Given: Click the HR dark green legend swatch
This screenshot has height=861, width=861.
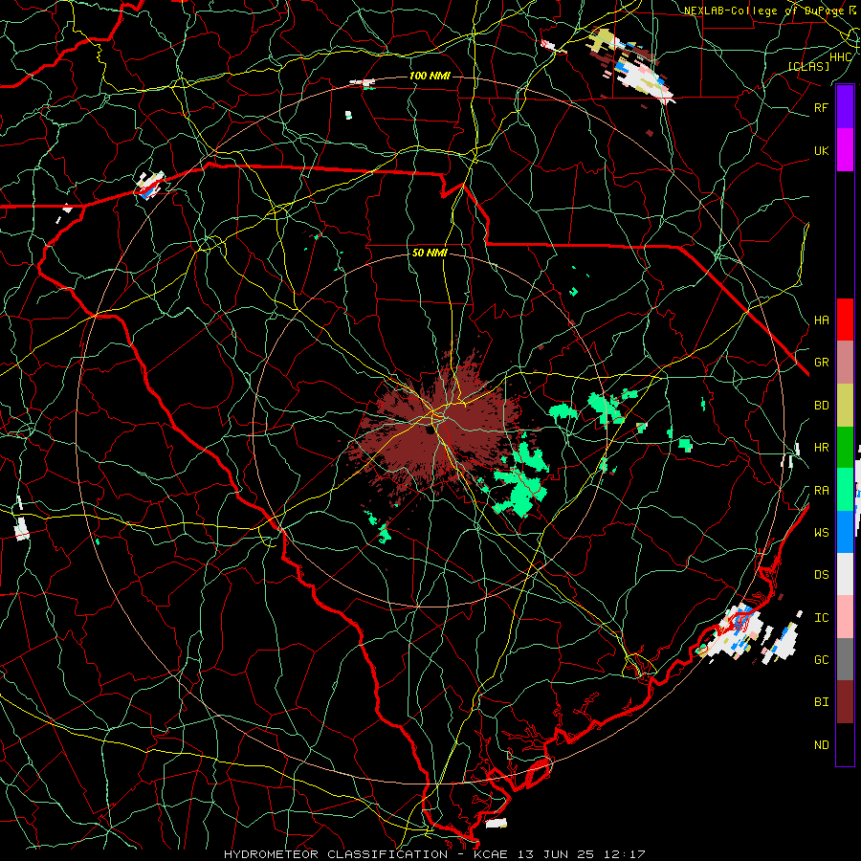Looking at the screenshot, I should pos(845,448).
